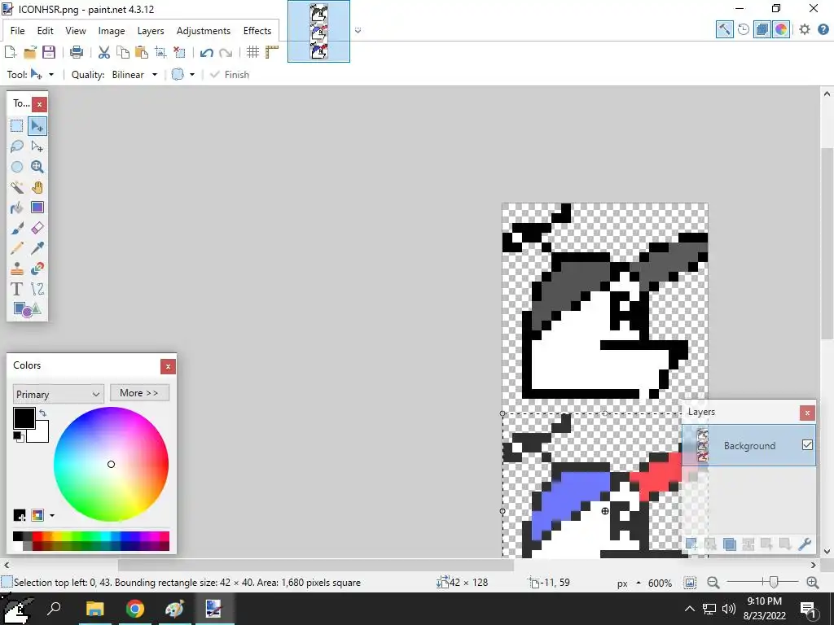Click the Crop to Selection icon

tap(160, 52)
